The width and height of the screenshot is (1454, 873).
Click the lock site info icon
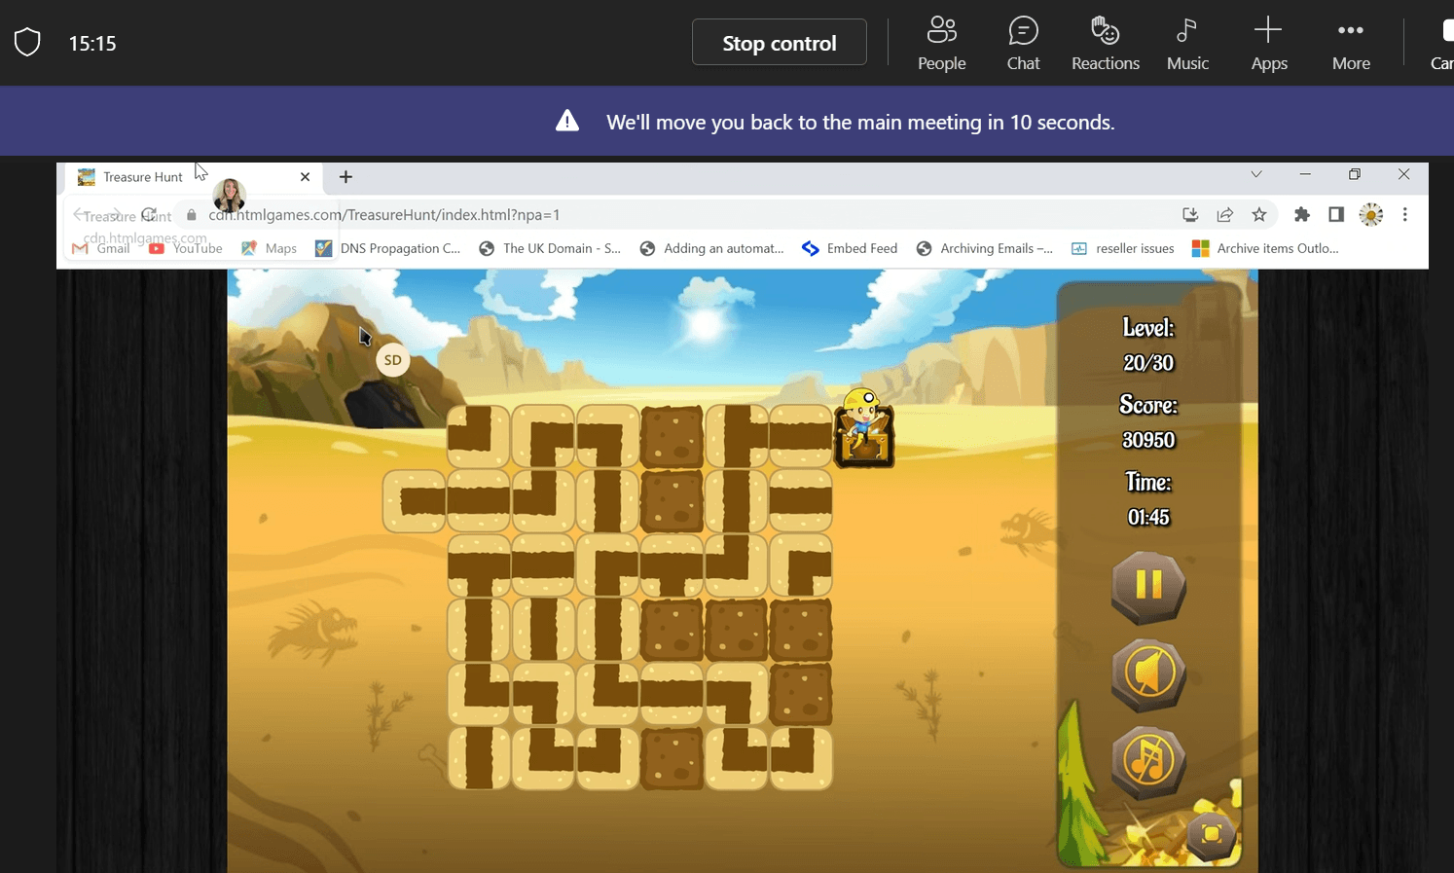pyautogui.click(x=192, y=215)
